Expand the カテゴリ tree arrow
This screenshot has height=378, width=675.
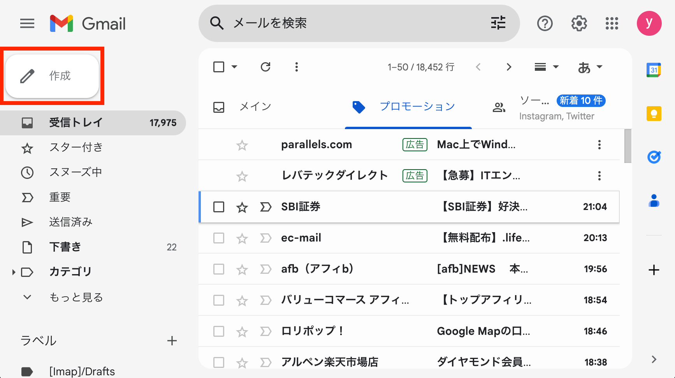coord(14,272)
